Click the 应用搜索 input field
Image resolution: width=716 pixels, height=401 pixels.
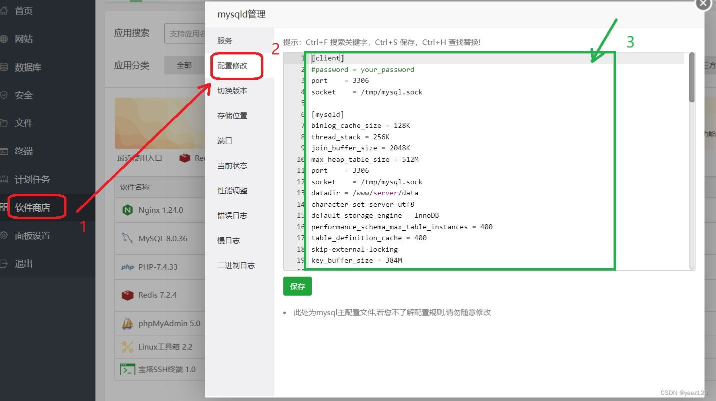coord(185,33)
